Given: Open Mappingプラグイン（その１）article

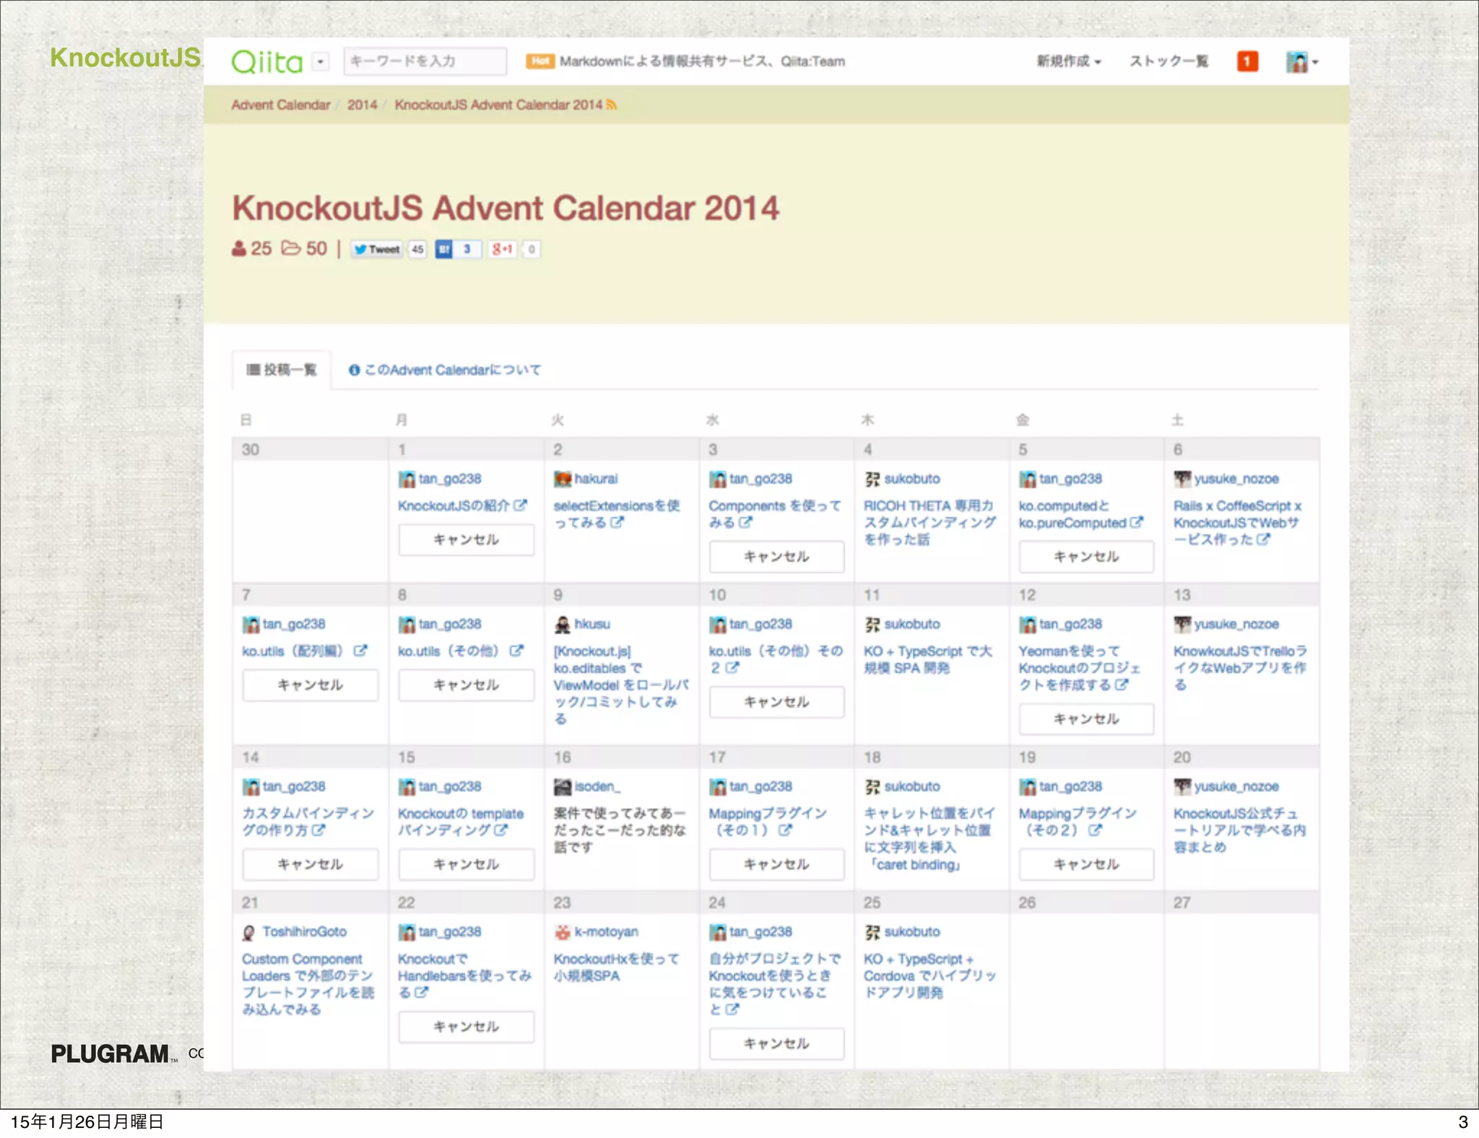Looking at the screenshot, I should coord(768,822).
